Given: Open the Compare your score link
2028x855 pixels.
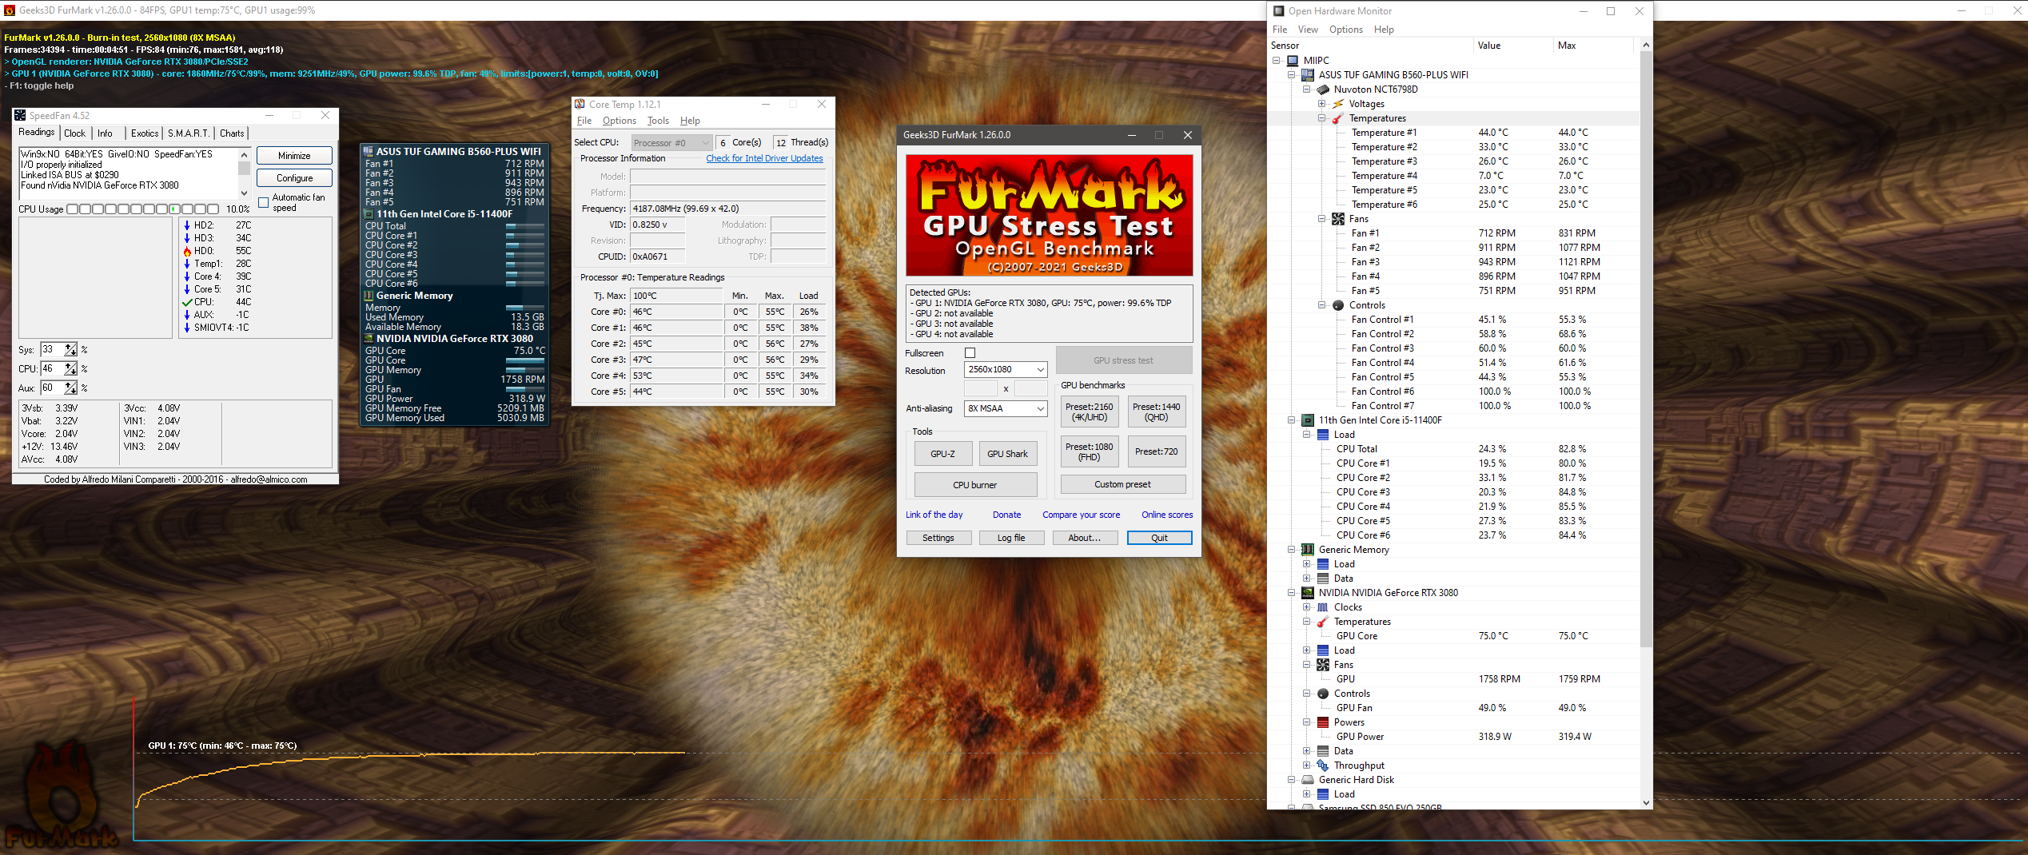Looking at the screenshot, I should coord(1081,515).
